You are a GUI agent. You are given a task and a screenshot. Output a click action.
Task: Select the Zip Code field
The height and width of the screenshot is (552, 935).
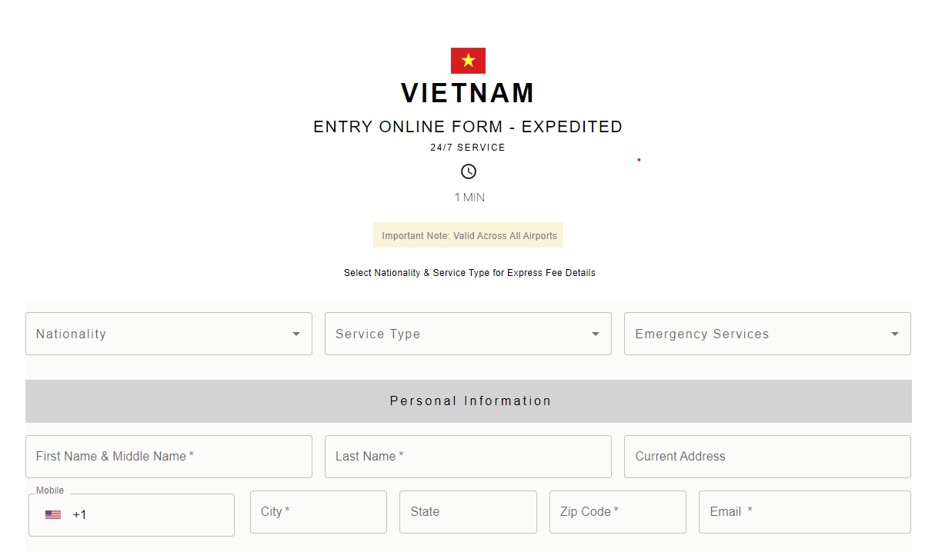[617, 512]
